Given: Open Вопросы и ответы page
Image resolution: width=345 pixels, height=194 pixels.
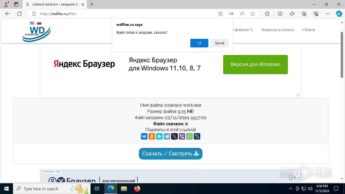Looking at the screenshot, I should [278, 30].
